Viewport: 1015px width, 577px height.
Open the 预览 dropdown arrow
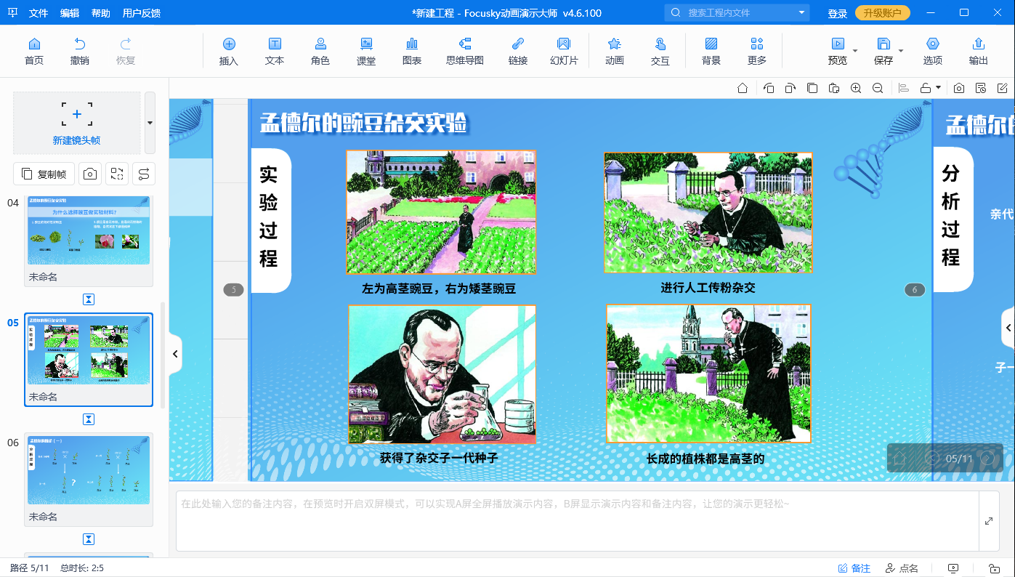pos(855,51)
